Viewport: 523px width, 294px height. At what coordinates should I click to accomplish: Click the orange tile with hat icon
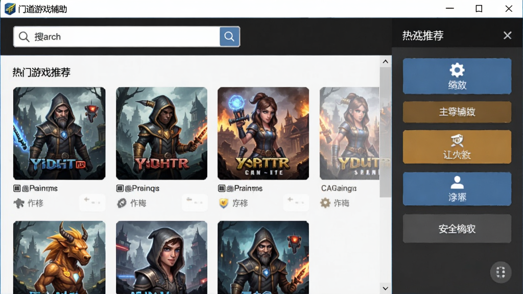click(x=457, y=147)
